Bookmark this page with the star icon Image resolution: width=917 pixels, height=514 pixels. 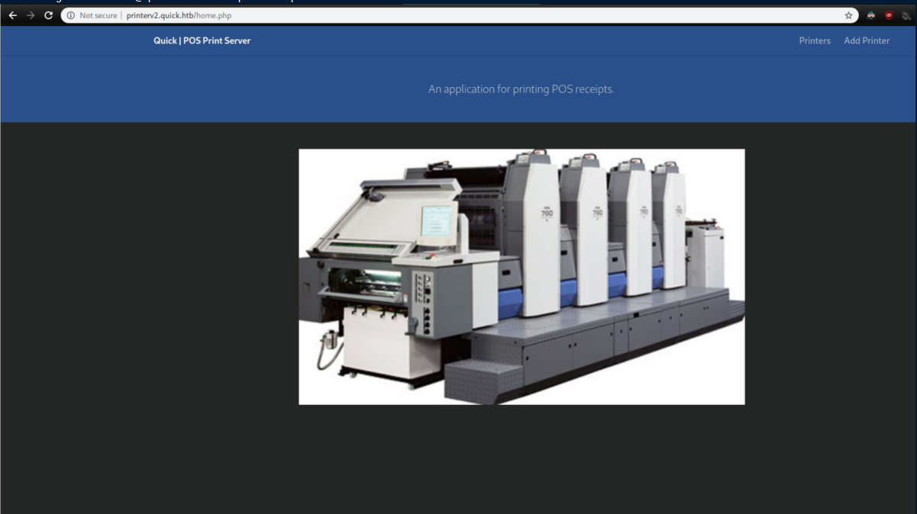click(x=848, y=15)
